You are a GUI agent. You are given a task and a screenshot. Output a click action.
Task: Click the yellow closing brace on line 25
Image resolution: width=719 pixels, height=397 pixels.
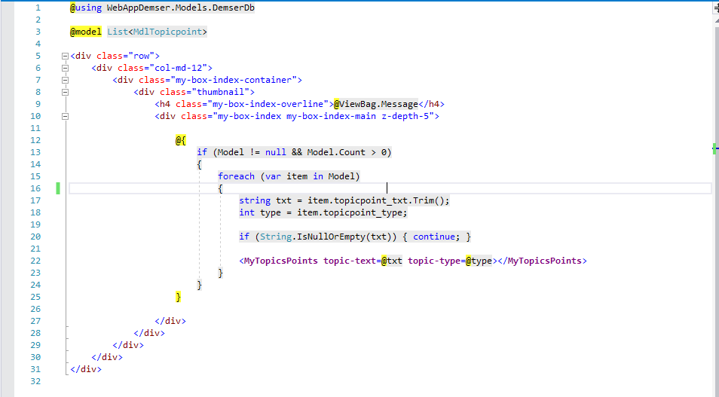click(x=179, y=297)
